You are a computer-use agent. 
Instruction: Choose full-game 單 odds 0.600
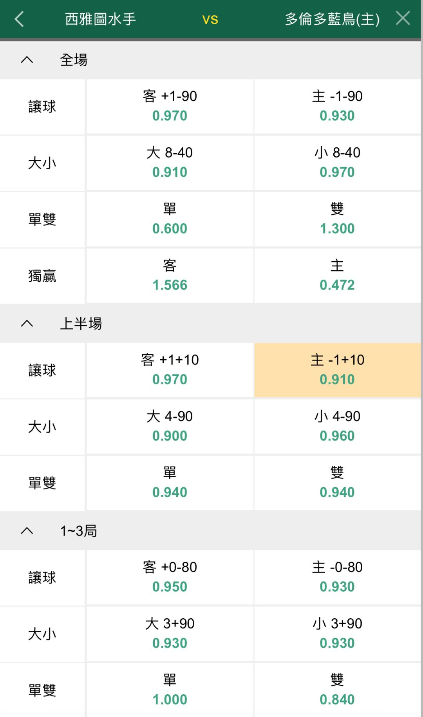point(170,219)
